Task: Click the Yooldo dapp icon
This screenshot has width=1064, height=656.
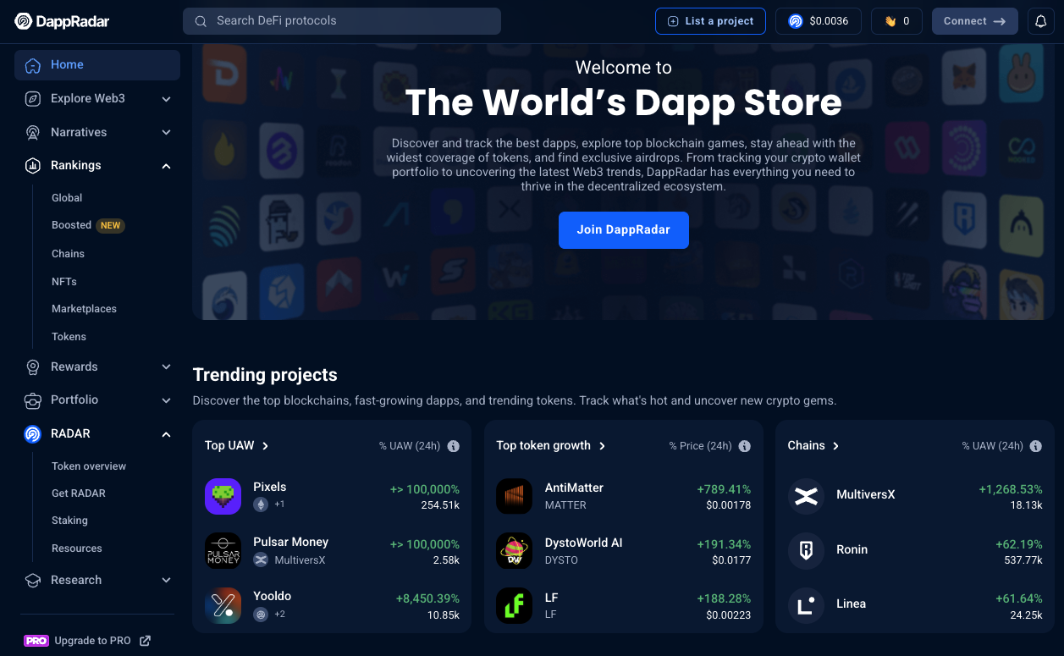Action: (x=223, y=605)
